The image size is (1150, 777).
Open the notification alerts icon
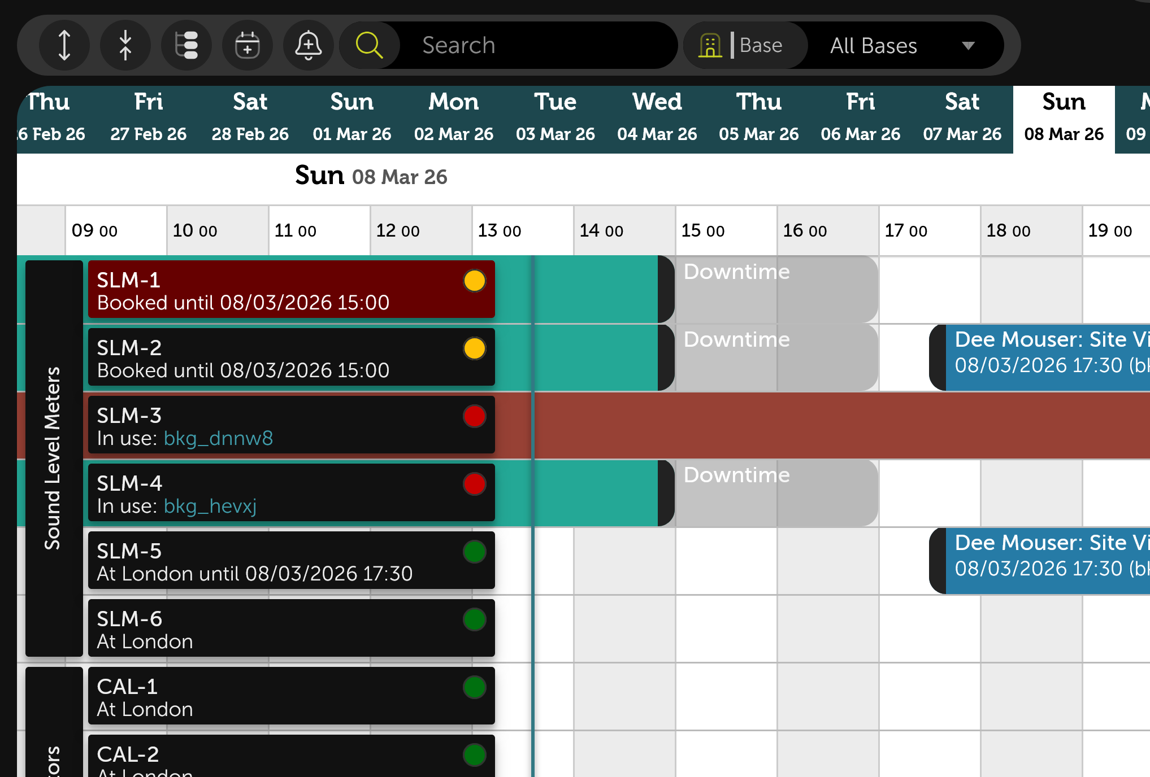click(309, 45)
